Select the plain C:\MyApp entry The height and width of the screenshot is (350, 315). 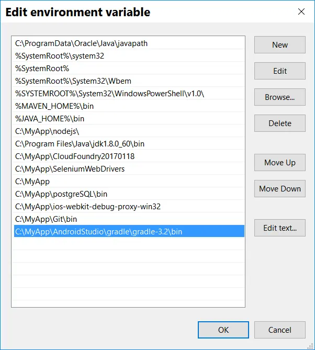pos(129,182)
